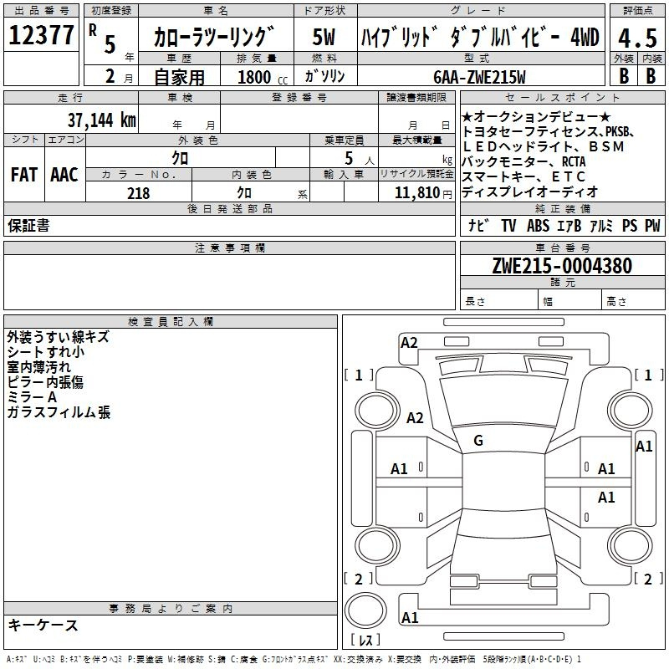Viewport: 669px width, 669px height.
Task: Click the A2 mark above the front bumper
Action: pyautogui.click(x=409, y=343)
